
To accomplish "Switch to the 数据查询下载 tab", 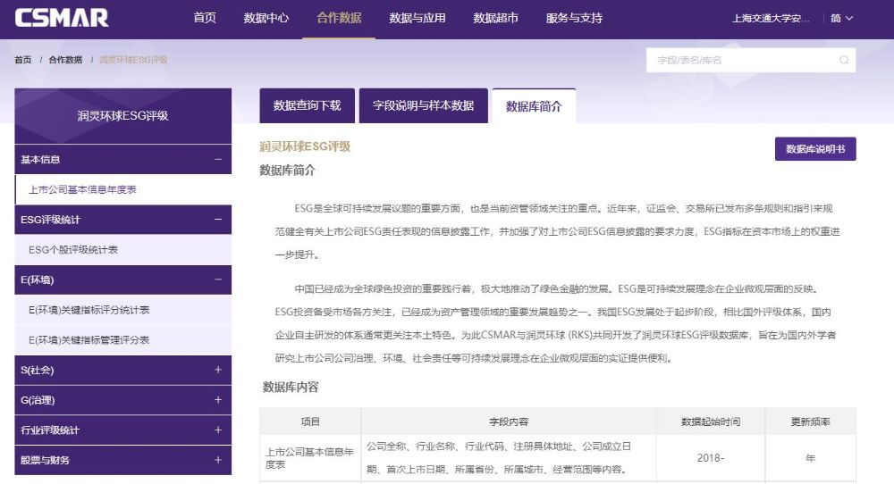I will pos(307,106).
